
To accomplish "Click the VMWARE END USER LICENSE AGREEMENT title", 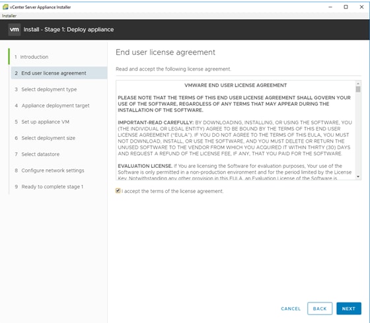I will 235,85.
